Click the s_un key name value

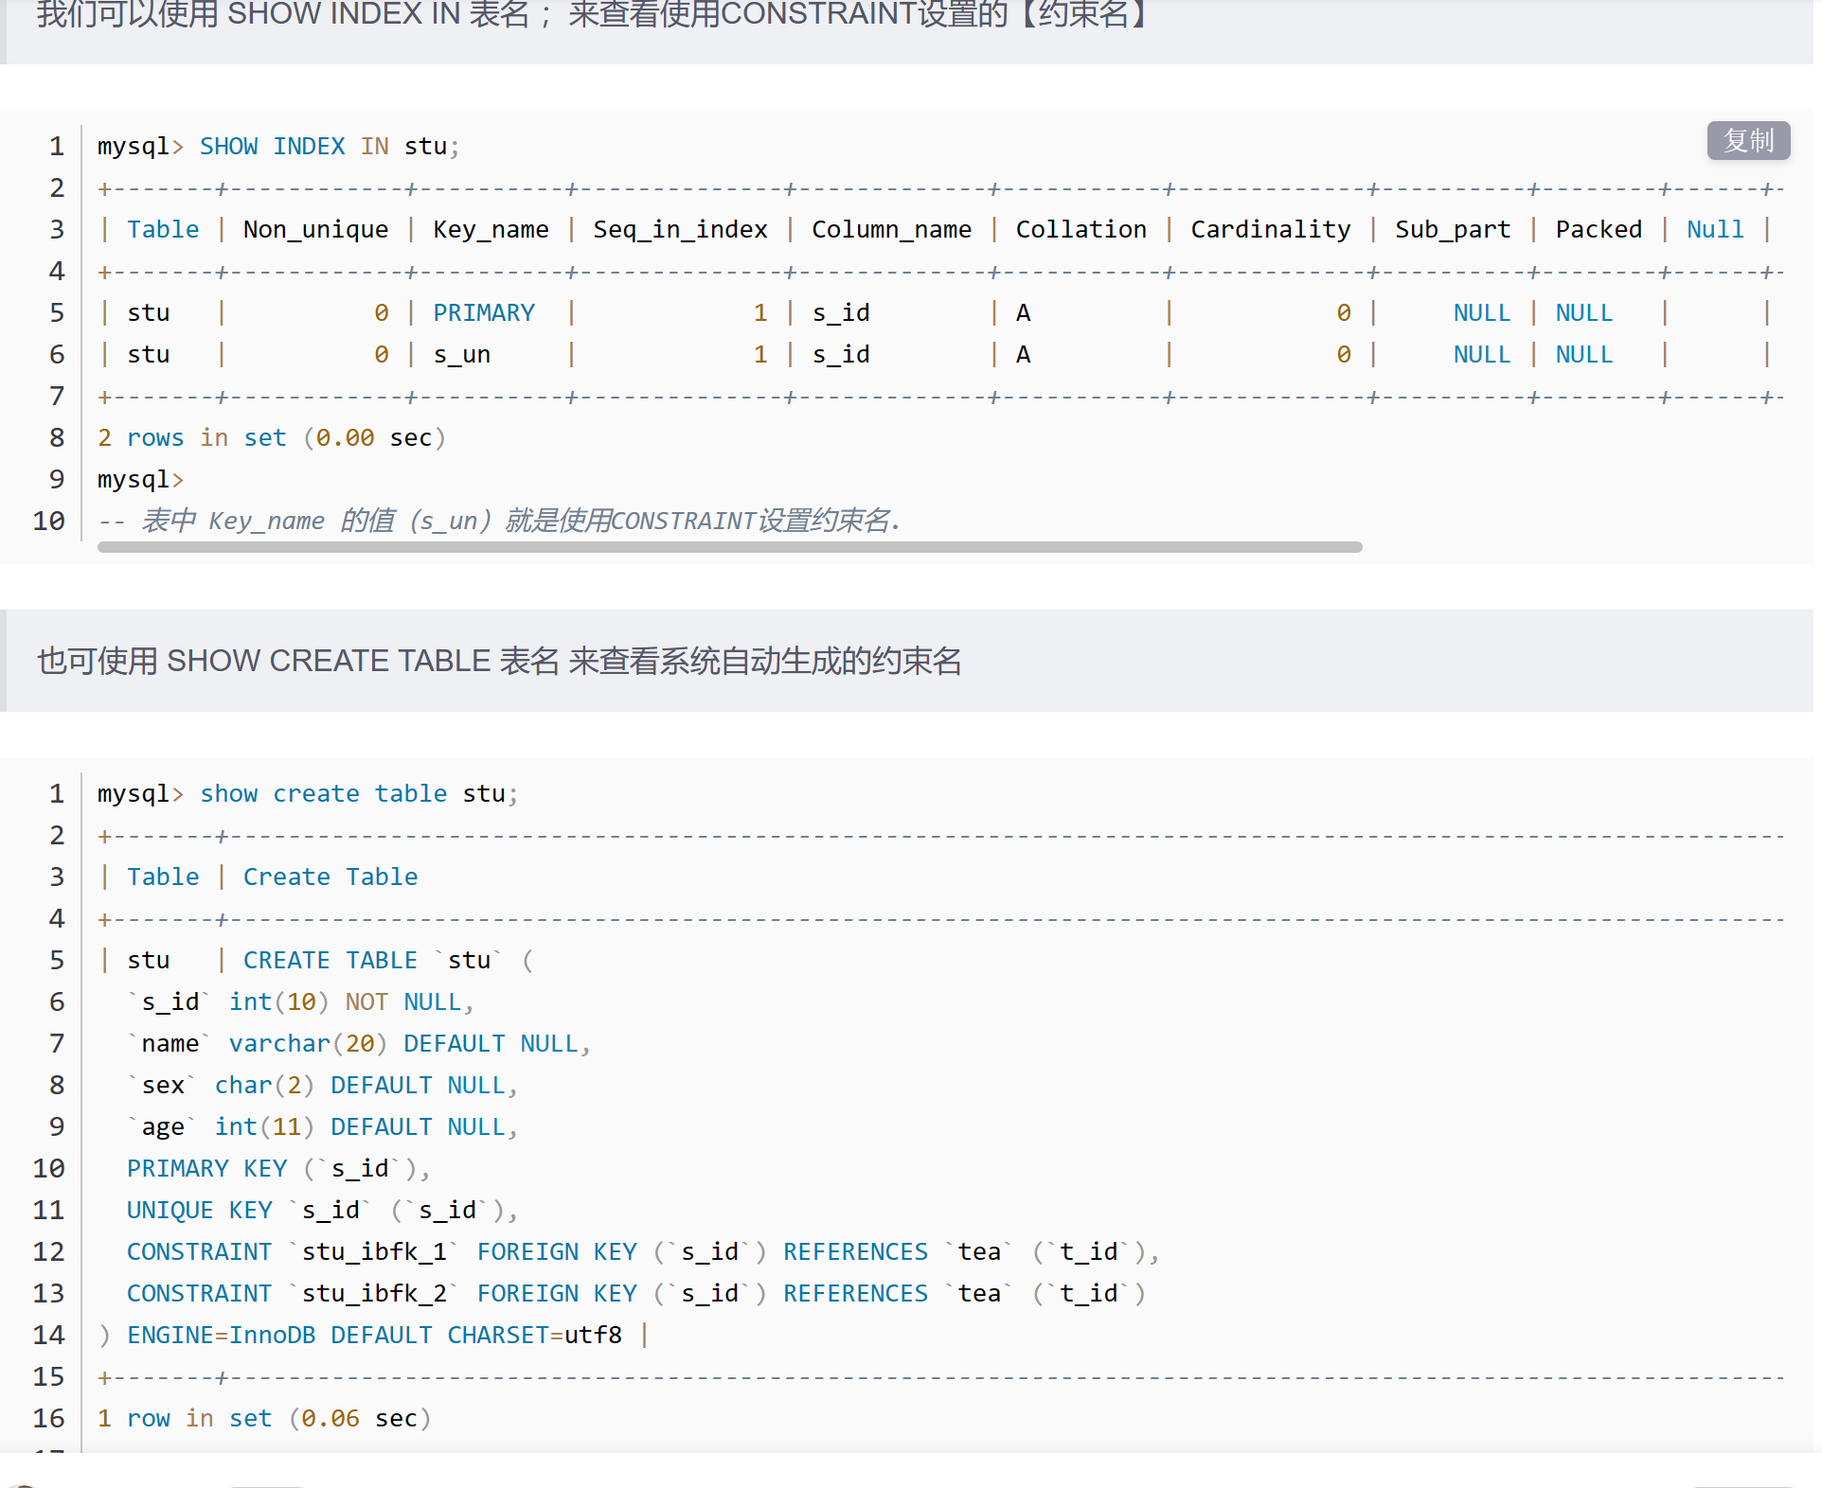461,355
